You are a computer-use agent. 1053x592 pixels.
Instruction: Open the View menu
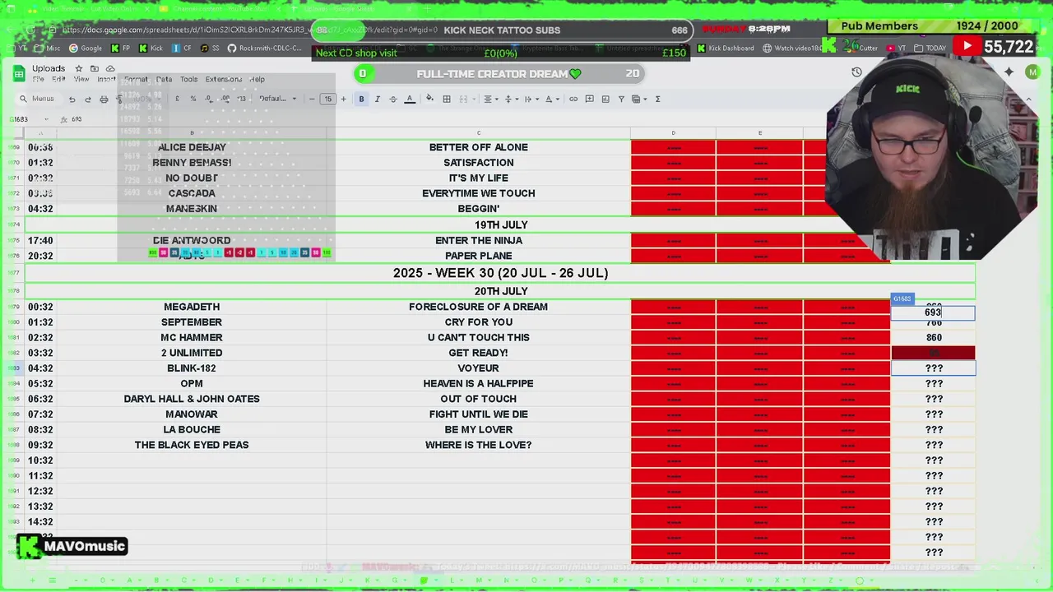coord(81,80)
